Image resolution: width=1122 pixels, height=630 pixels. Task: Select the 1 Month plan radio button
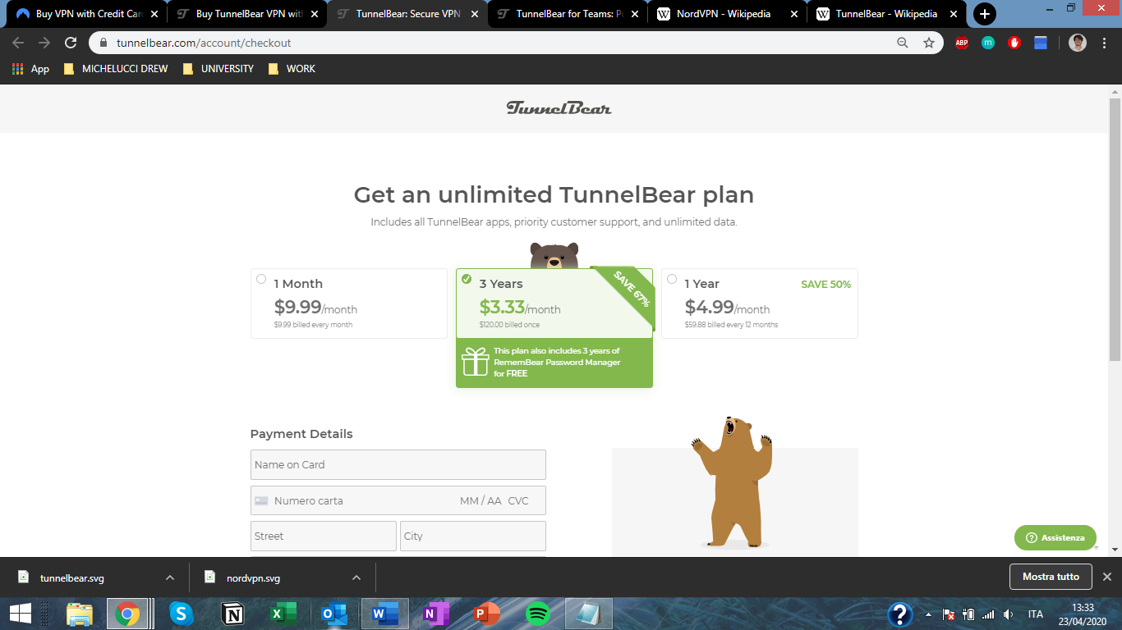coord(261,279)
